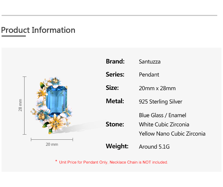
Task: Click the Size: label
Action: (x=112, y=88)
